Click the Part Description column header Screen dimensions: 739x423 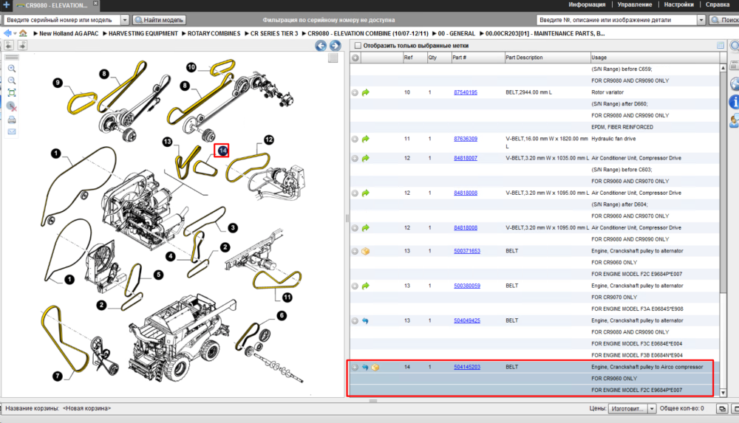[x=547, y=58]
